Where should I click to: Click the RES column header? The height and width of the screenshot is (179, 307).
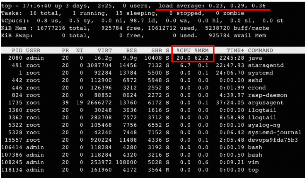point(131,51)
